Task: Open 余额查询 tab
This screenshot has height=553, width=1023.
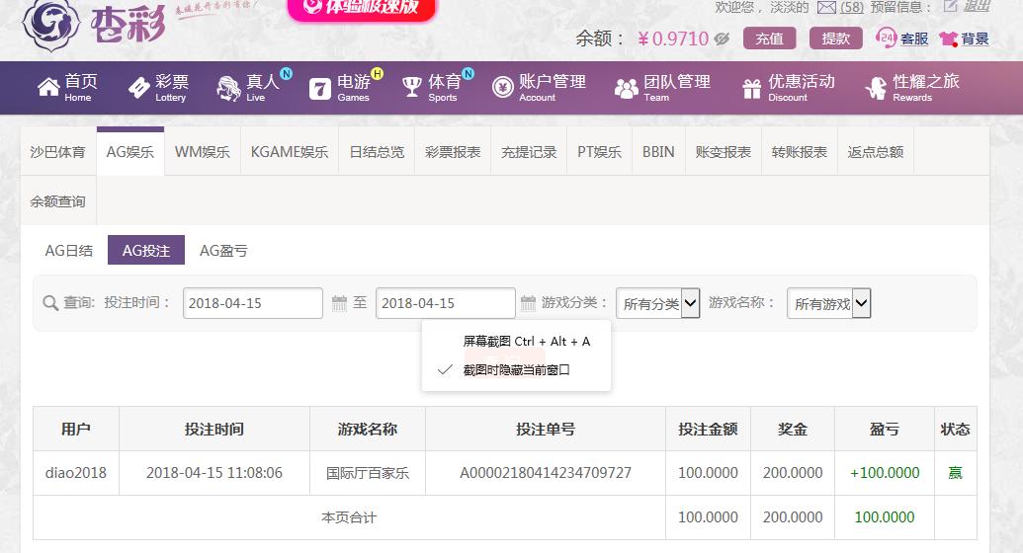Action: click(x=58, y=201)
